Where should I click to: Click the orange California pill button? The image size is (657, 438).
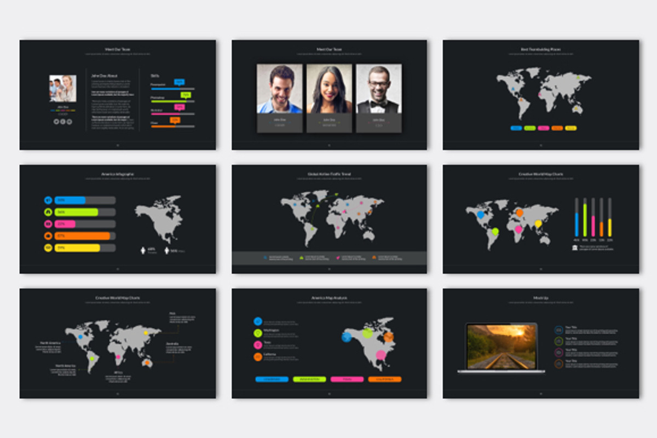pos(385,379)
